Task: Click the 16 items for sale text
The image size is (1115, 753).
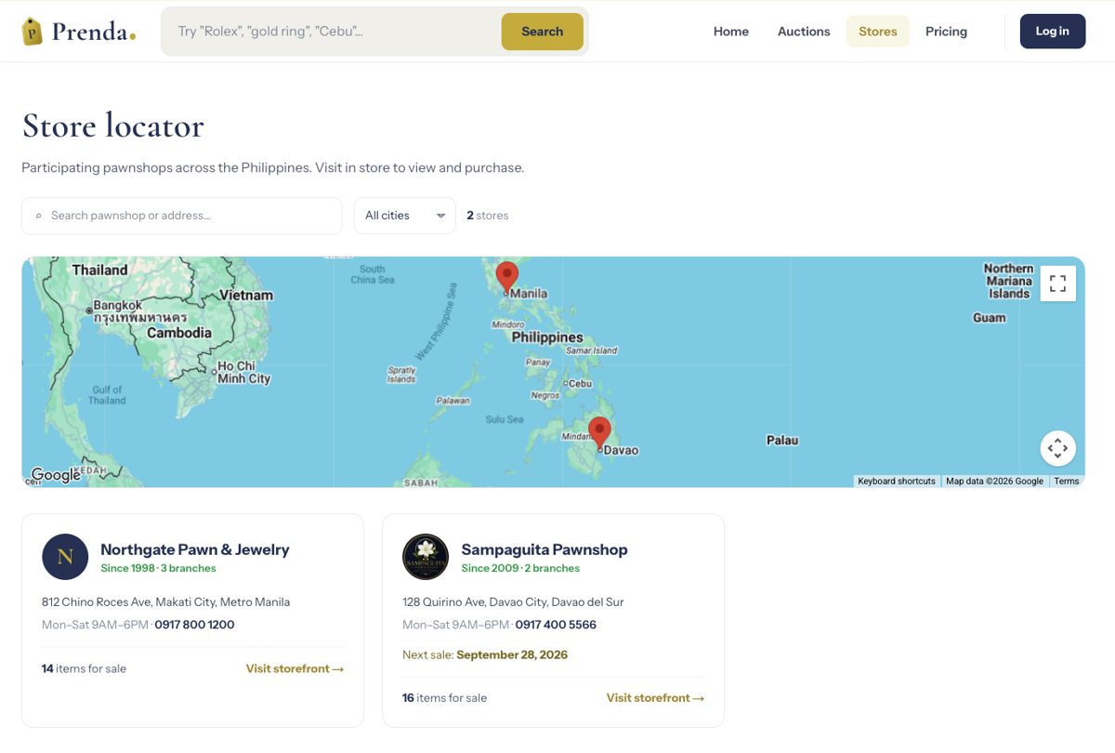Action: coord(444,698)
